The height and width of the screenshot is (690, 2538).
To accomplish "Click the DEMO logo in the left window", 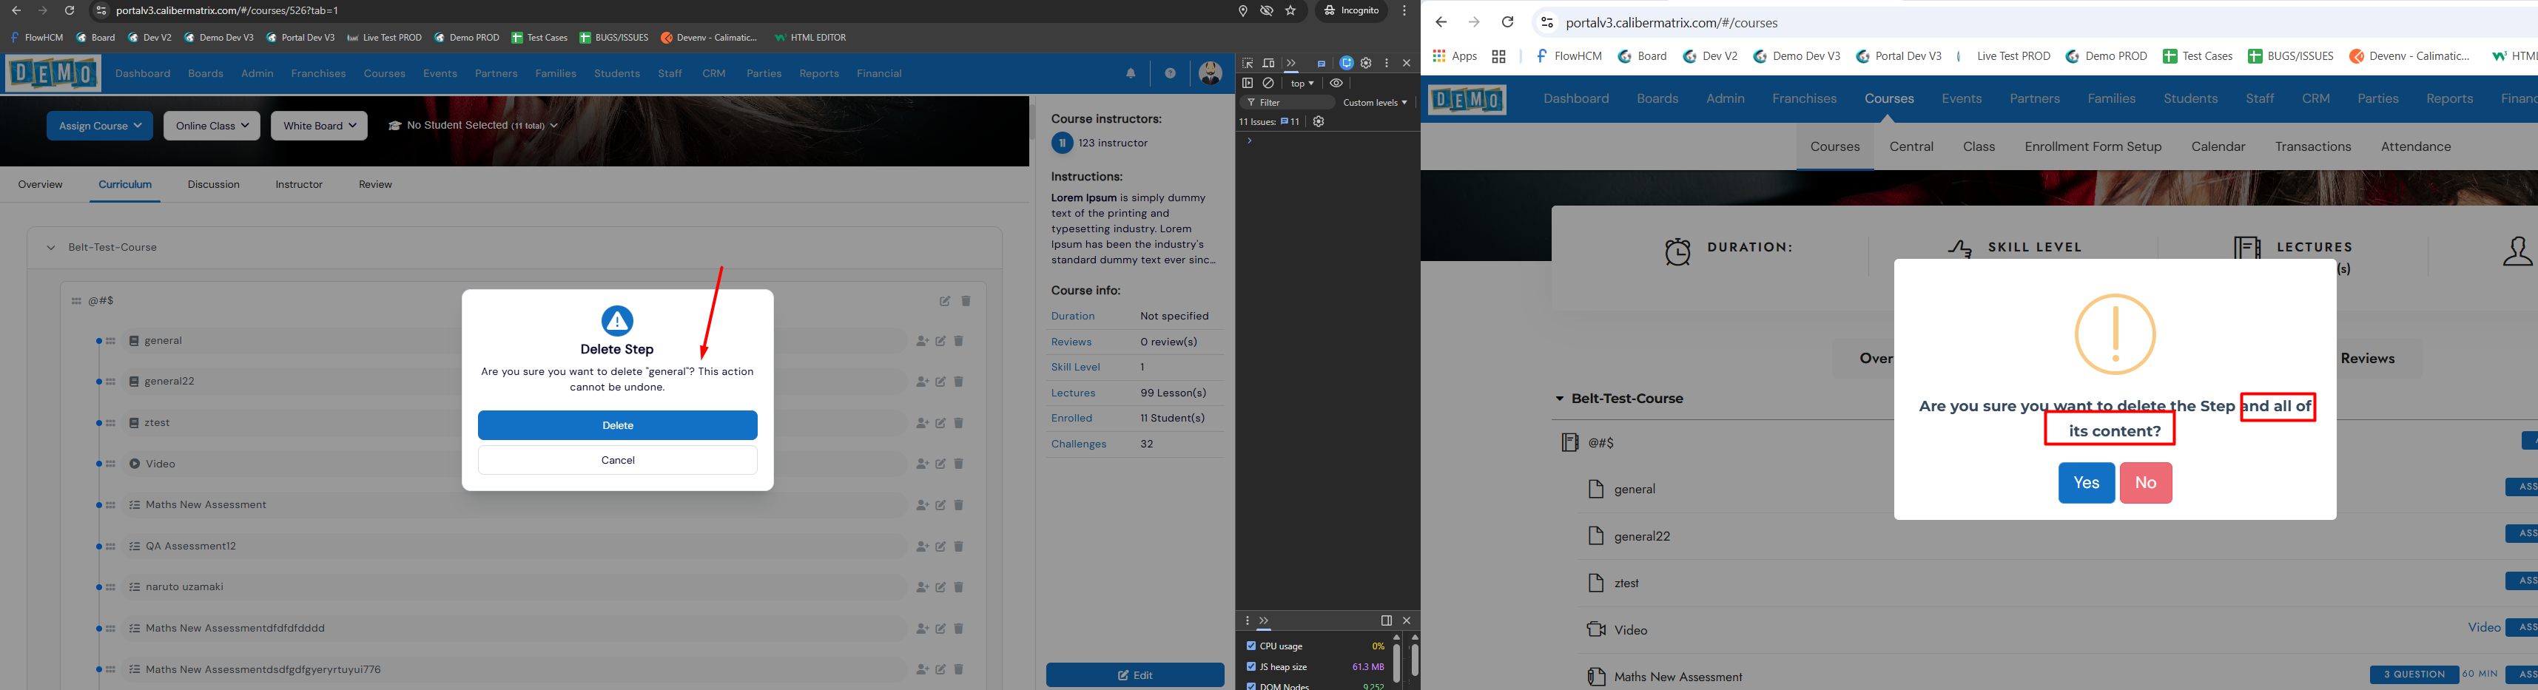I will coord(53,72).
